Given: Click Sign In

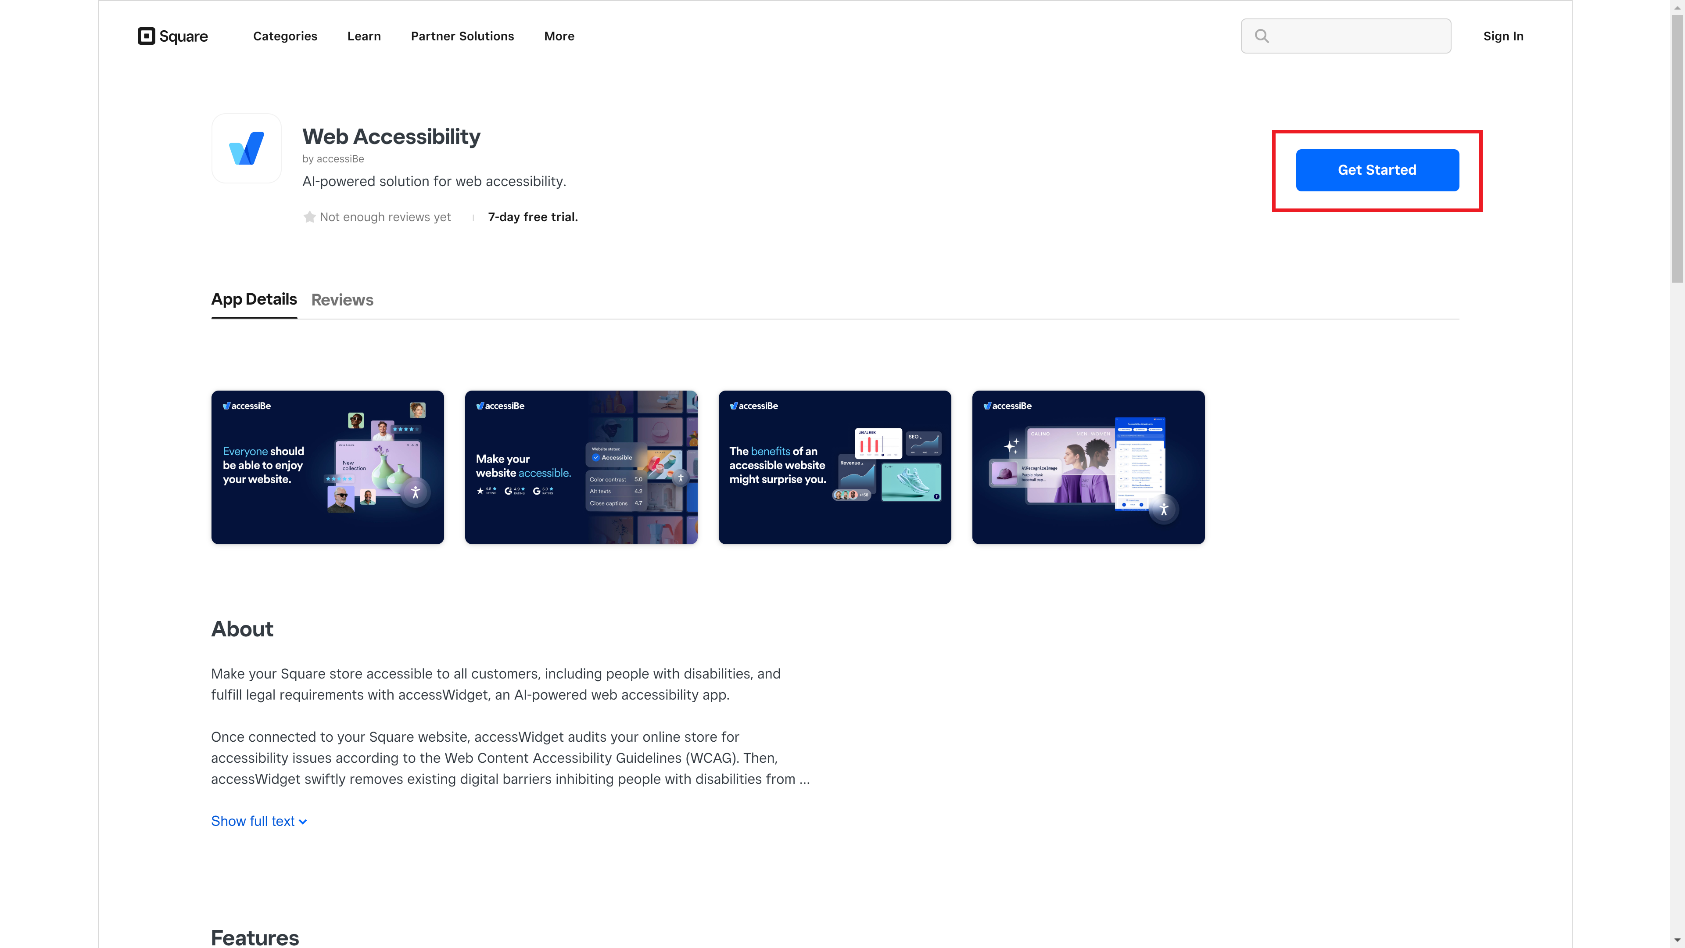Looking at the screenshot, I should pos(1502,36).
